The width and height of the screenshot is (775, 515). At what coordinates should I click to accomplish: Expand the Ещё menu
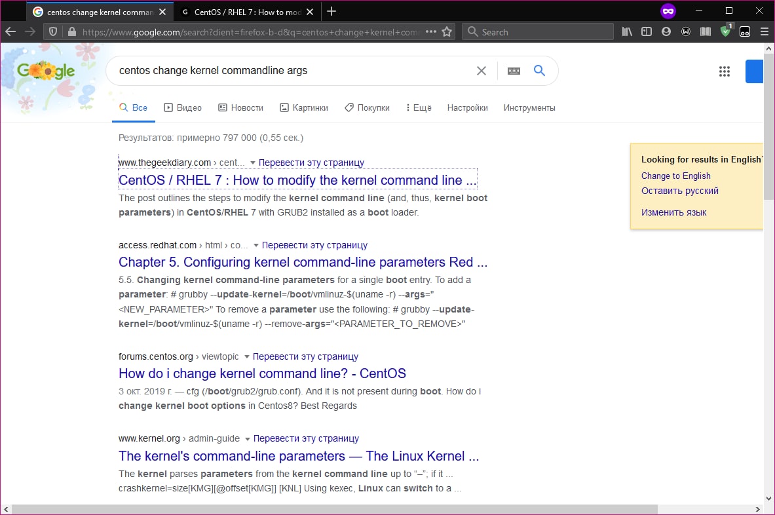tap(419, 107)
